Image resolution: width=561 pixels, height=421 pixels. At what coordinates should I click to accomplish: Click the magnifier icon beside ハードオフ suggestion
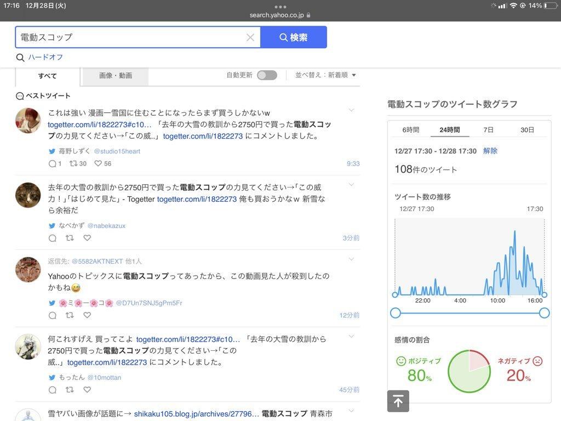click(20, 58)
